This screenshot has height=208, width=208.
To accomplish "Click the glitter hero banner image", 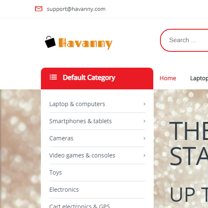I will (x=181, y=149).
